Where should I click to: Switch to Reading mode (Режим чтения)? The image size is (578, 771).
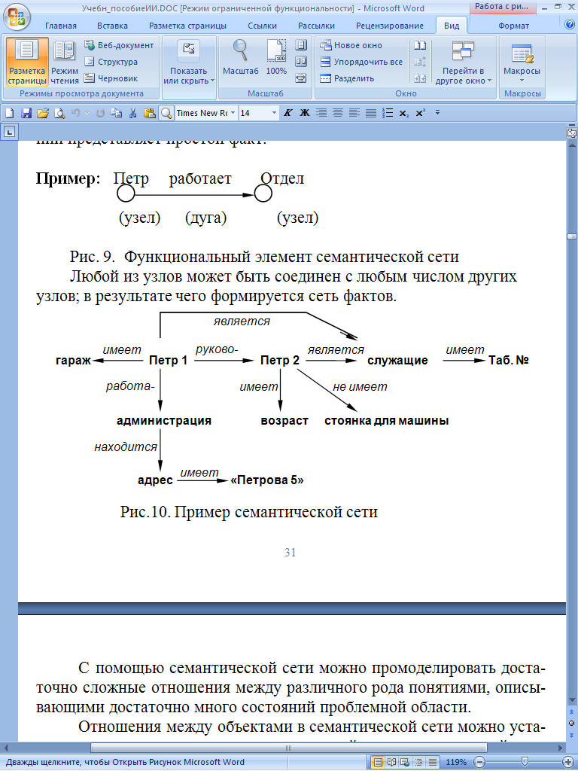[x=65, y=62]
